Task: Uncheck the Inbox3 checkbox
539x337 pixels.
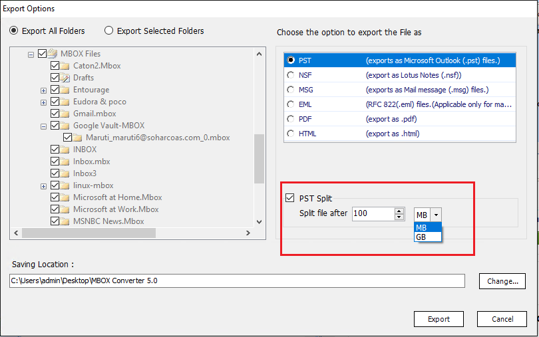Action: 55,173
